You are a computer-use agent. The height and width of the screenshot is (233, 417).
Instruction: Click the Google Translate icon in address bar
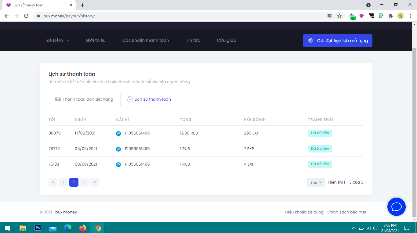point(330,16)
